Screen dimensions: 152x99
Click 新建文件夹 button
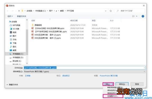tap(22, 16)
